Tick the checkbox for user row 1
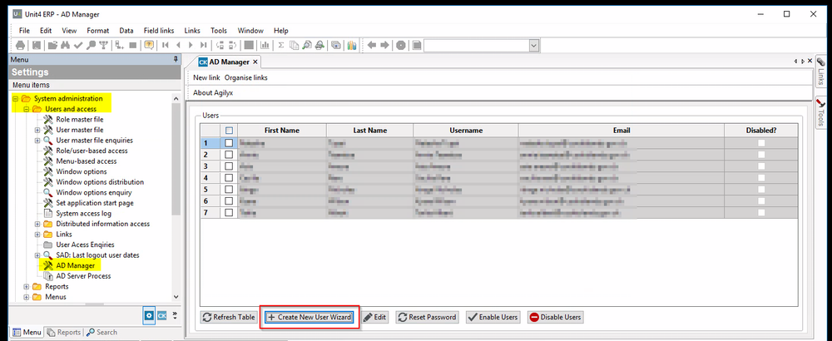Screen dimensions: 832x341 pyautogui.click(x=230, y=143)
